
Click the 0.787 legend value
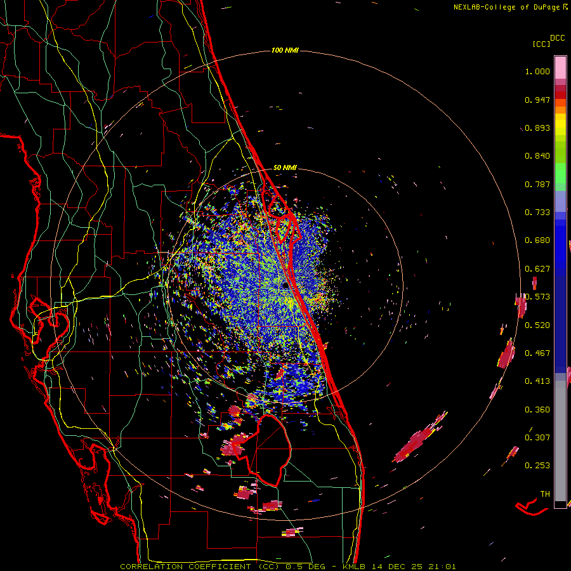(x=537, y=184)
